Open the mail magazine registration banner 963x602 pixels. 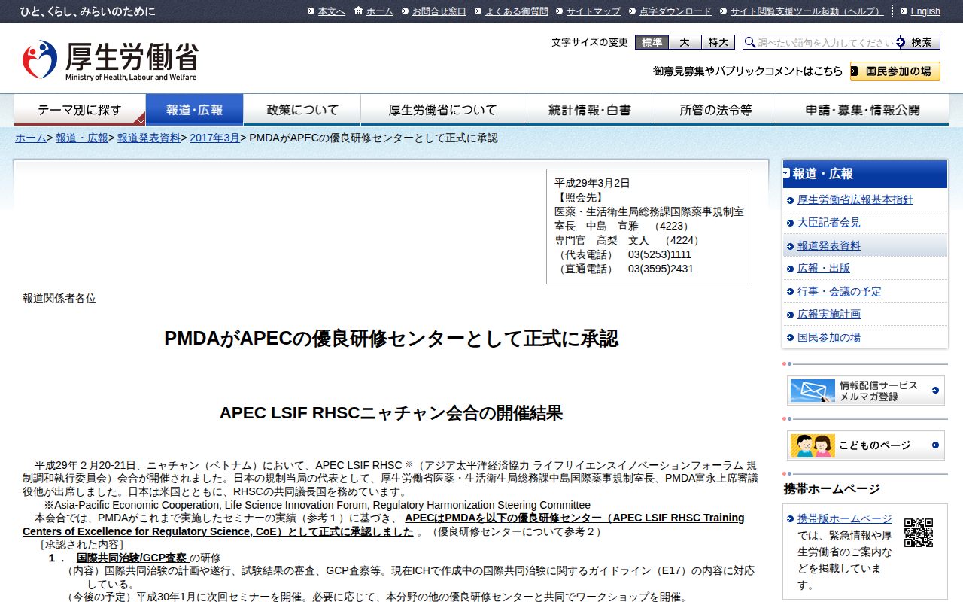[x=865, y=391]
